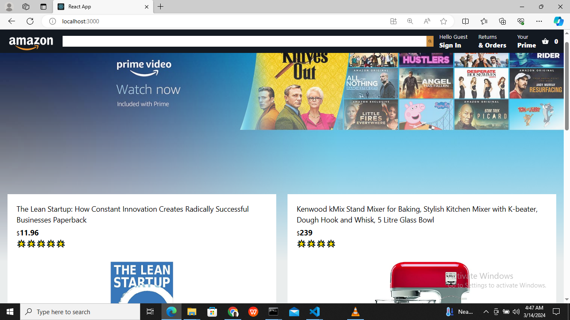Open the shopping basket icon
The image size is (570, 320).
[545, 41]
